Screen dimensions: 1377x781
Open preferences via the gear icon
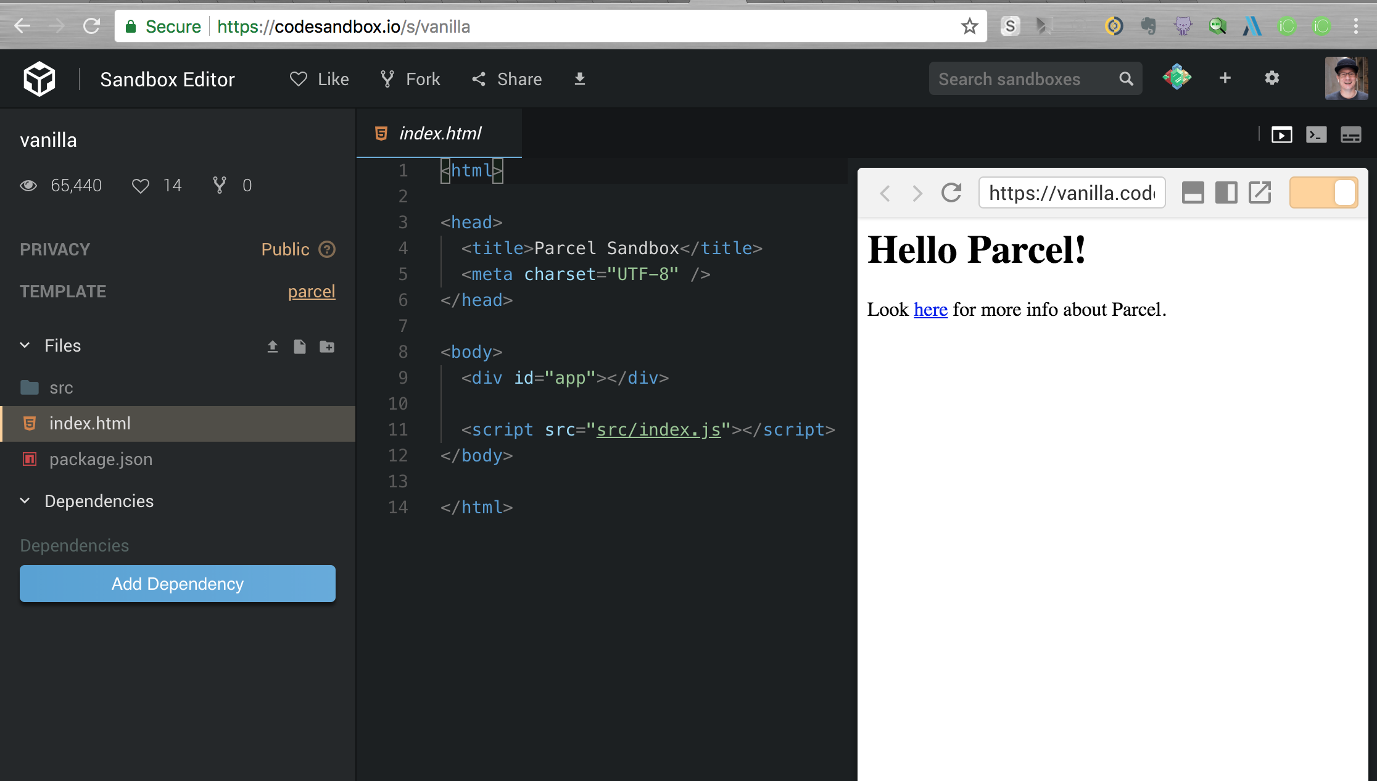coord(1272,78)
